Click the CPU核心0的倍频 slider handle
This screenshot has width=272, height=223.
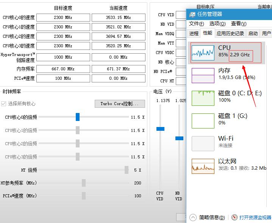point(78,117)
